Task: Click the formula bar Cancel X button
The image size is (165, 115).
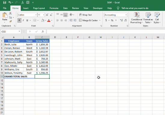Action: [x=30, y=31]
